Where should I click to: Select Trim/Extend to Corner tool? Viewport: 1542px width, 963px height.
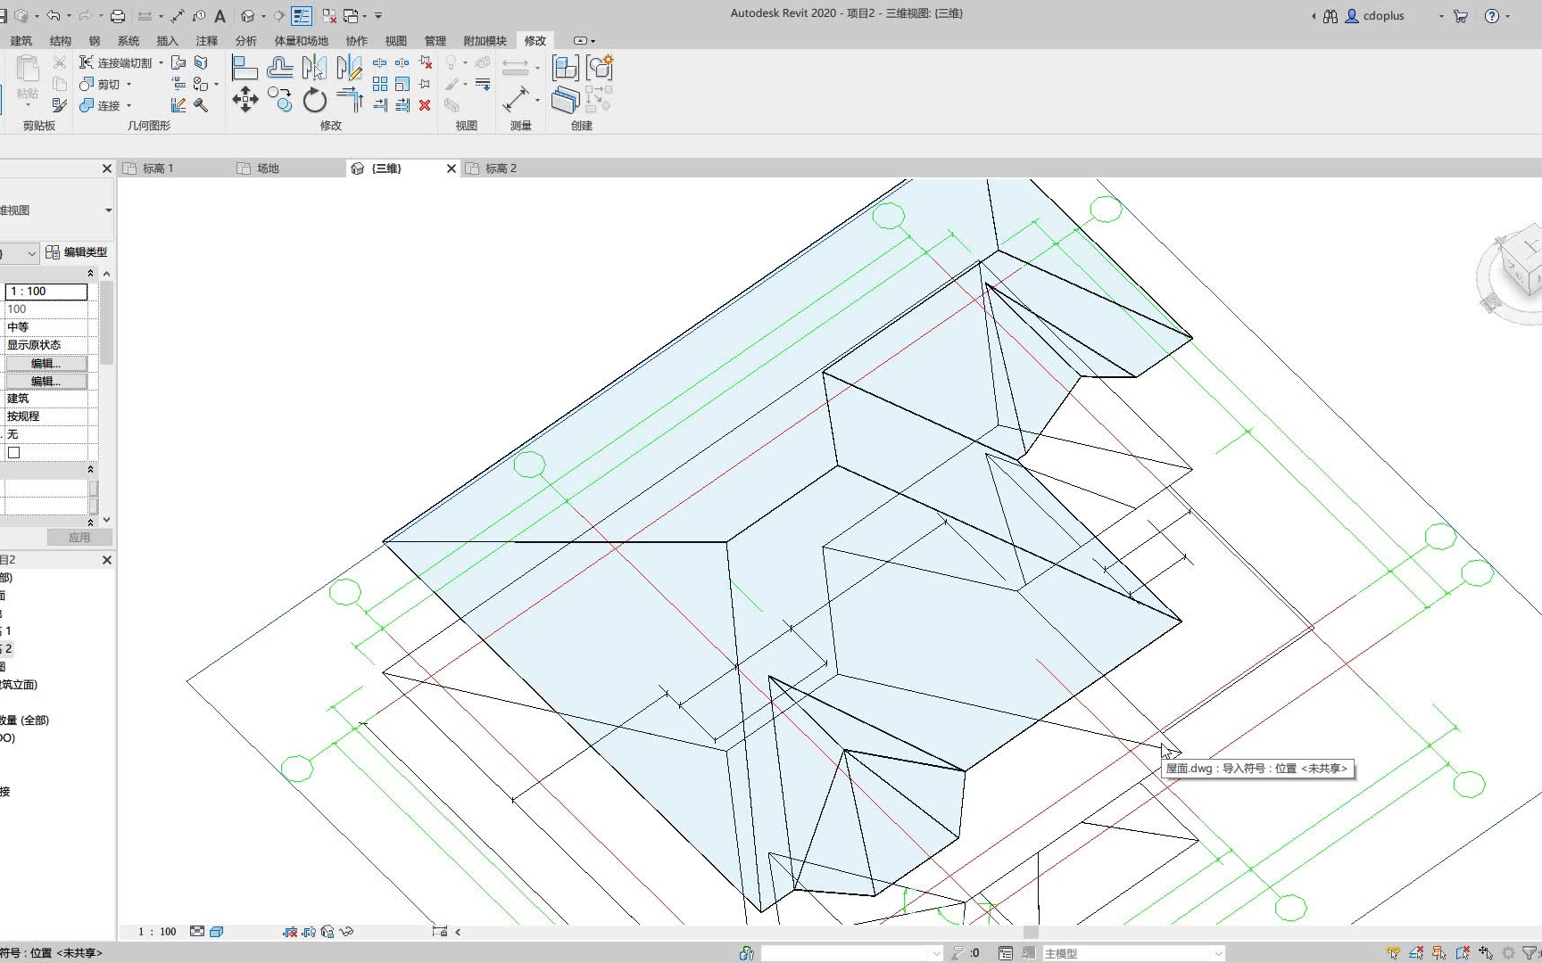[x=349, y=100]
